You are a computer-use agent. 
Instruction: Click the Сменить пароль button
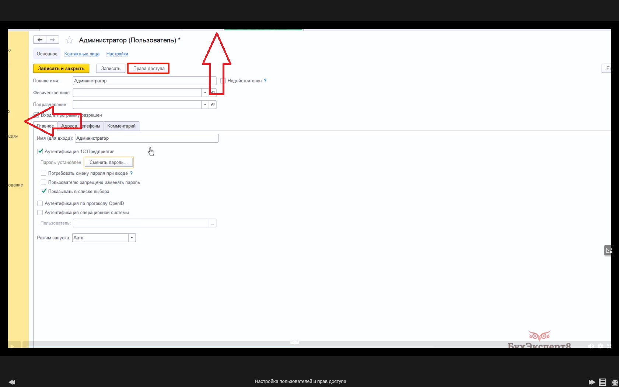(x=108, y=163)
